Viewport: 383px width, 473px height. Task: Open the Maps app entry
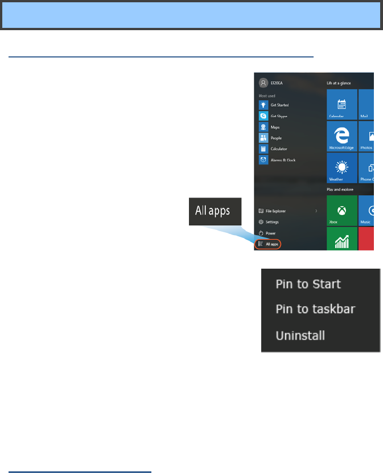[269, 127]
